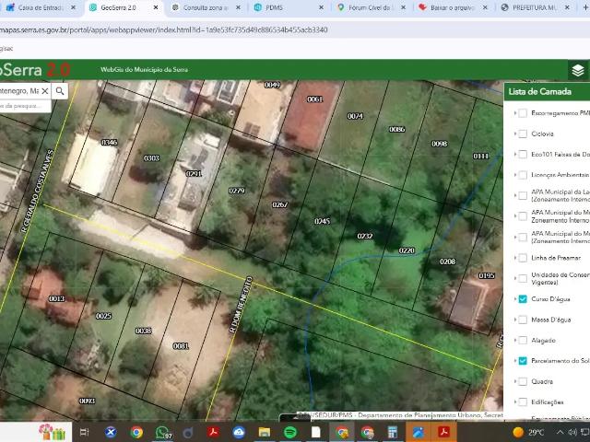Toggle the Escorregamento layer checkbox

(523, 113)
